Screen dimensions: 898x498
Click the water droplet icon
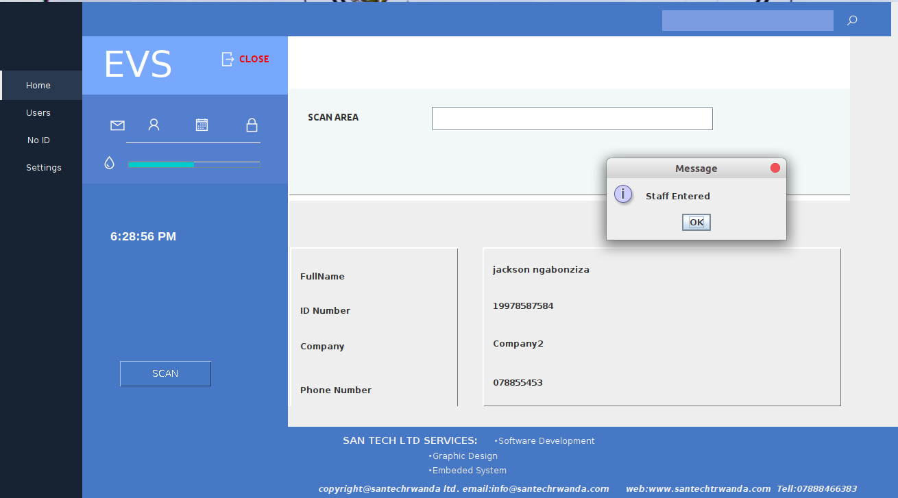pyautogui.click(x=109, y=163)
